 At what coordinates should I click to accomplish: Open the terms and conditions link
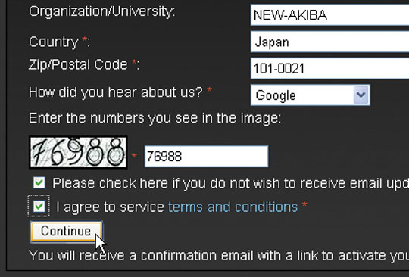pos(233,207)
